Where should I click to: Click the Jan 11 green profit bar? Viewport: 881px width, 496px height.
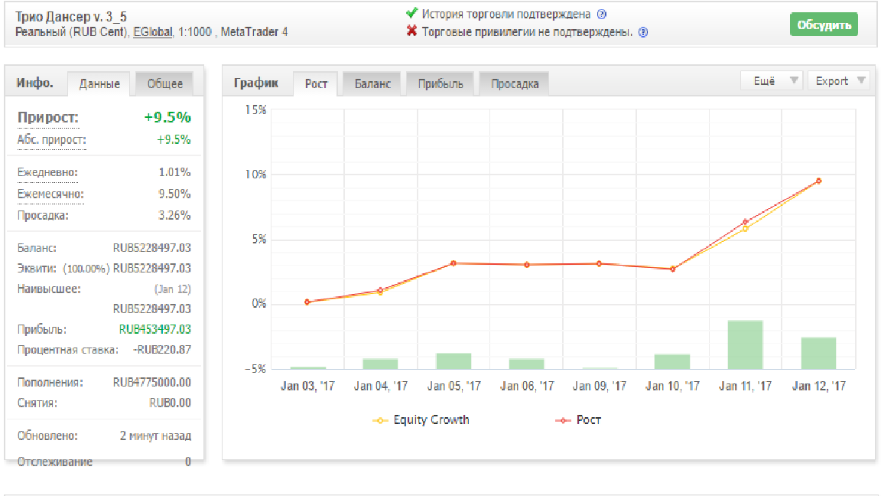(x=745, y=344)
